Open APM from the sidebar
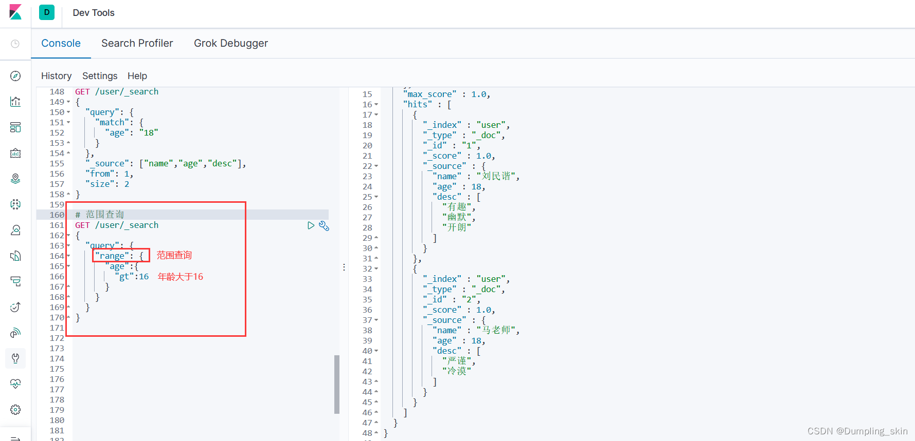The width and height of the screenshot is (915, 441). click(x=15, y=281)
